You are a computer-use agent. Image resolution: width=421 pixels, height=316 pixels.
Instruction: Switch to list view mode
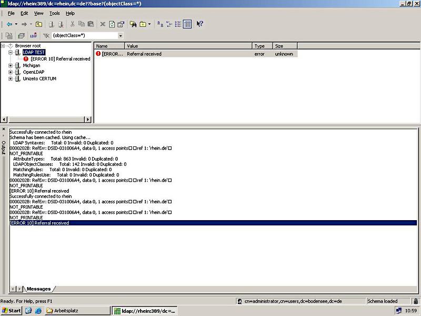pos(178,24)
